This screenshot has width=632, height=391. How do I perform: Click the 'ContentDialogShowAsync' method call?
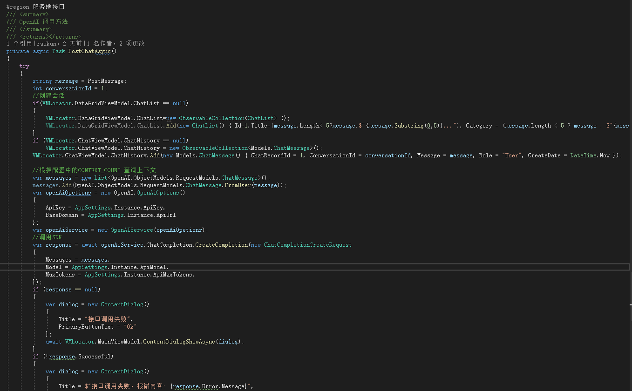point(179,342)
